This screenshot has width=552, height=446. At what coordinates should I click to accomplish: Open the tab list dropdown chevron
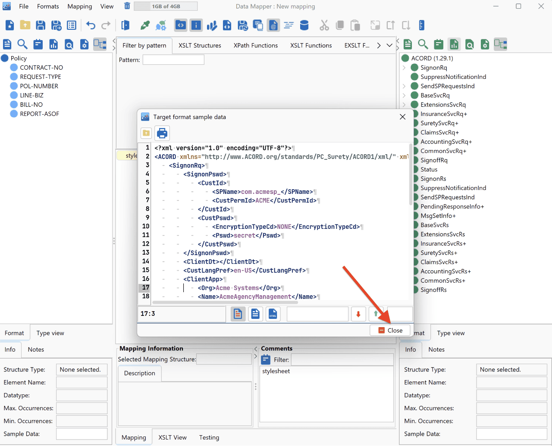389,45
